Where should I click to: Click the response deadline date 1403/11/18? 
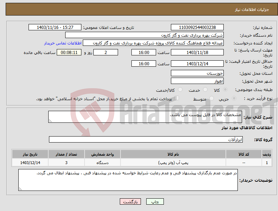(x=197, y=52)
